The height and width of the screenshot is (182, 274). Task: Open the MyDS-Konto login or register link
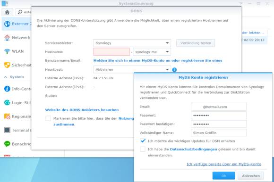click(x=158, y=60)
